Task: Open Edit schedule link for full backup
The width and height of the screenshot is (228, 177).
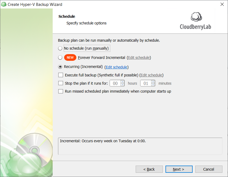Action: pos(151,75)
